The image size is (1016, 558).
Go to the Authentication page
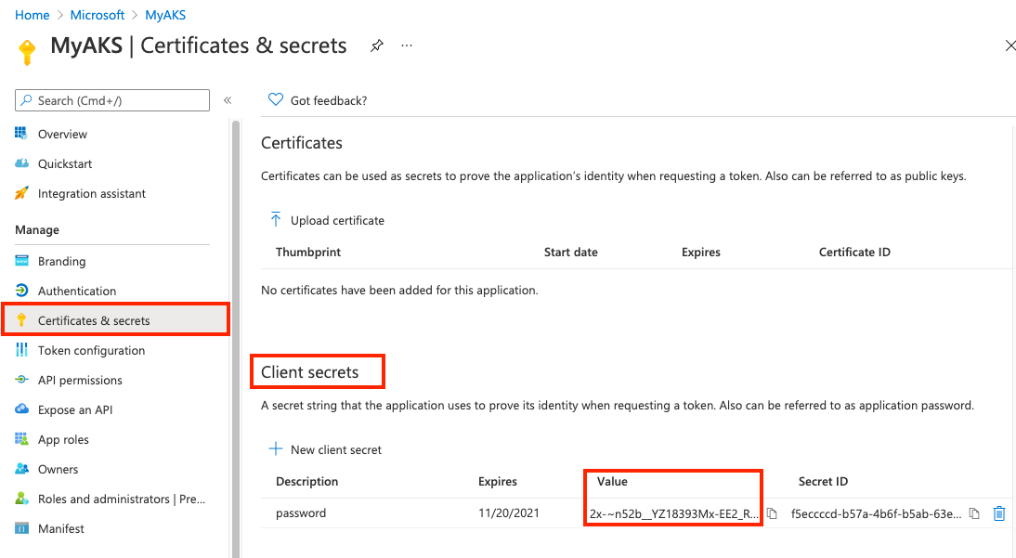77,291
